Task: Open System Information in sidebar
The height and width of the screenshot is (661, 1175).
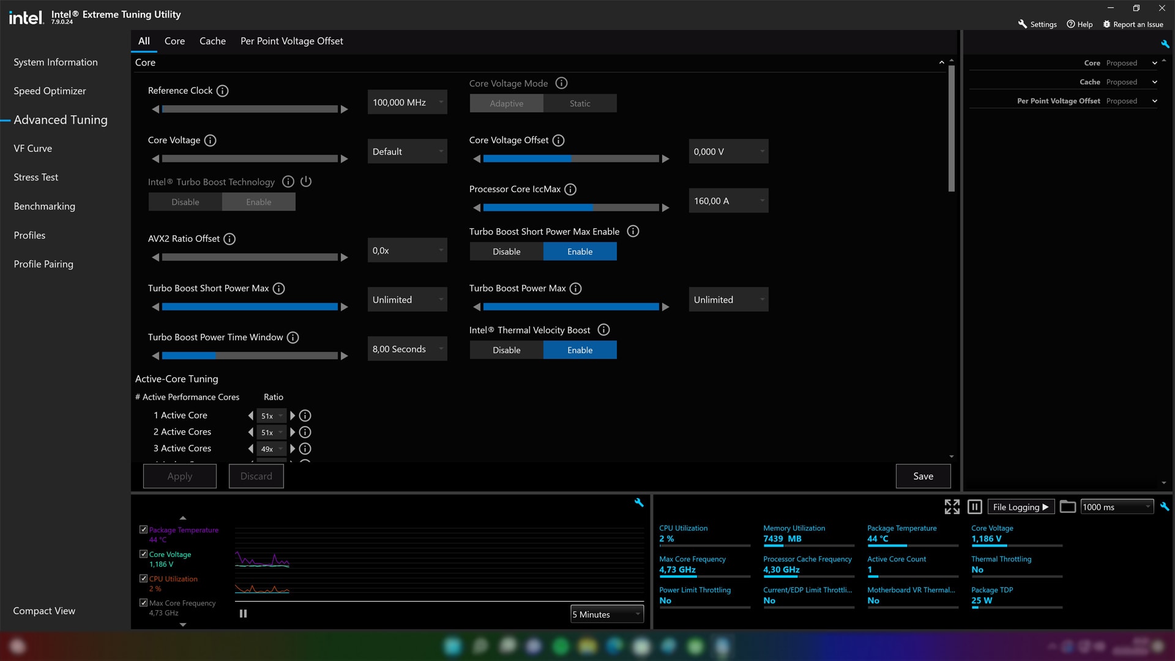Action: pos(56,62)
